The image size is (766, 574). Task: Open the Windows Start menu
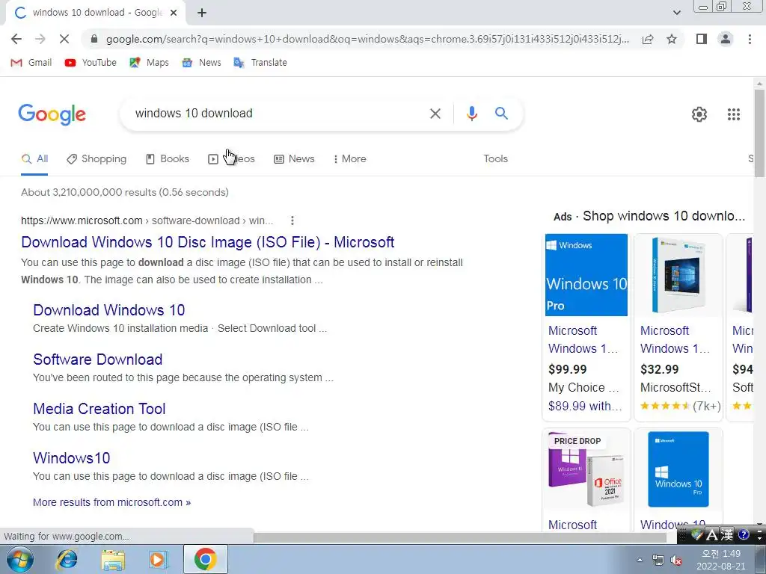click(x=19, y=559)
